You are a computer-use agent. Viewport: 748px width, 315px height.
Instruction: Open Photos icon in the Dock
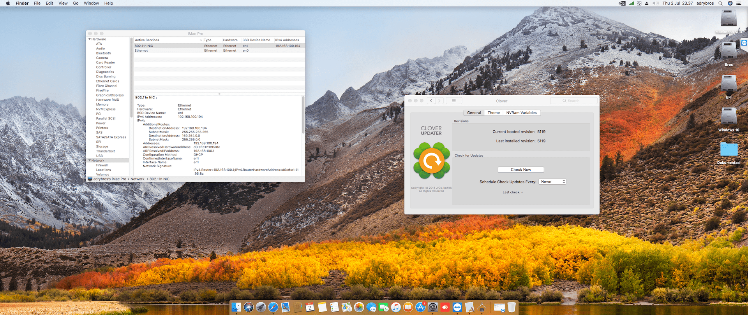coord(359,307)
